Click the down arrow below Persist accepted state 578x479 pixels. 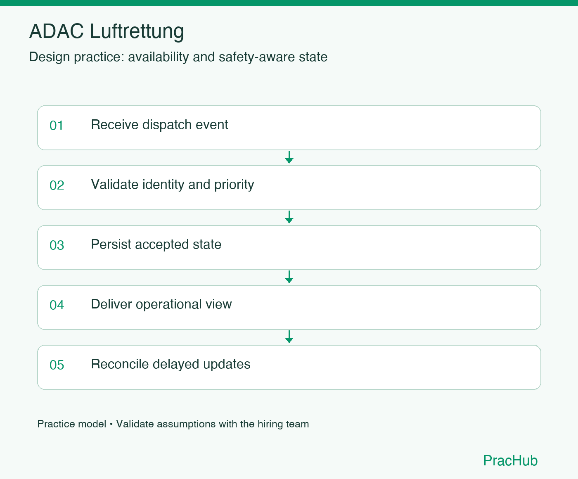[289, 277]
